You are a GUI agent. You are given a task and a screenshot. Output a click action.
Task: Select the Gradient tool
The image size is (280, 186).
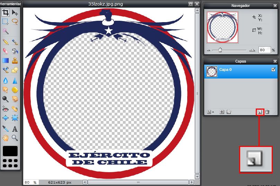[x=6, y=61]
